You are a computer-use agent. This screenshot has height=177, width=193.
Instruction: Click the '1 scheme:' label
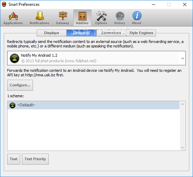[x=15, y=96]
